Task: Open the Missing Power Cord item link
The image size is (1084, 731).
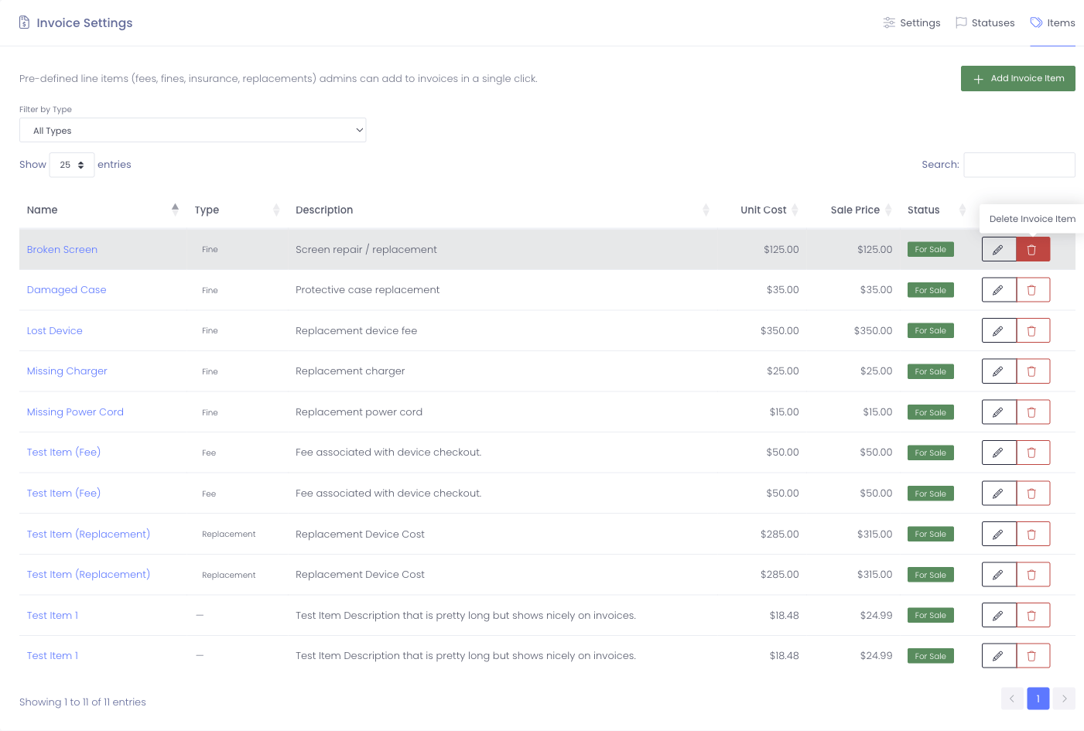Action: click(75, 412)
